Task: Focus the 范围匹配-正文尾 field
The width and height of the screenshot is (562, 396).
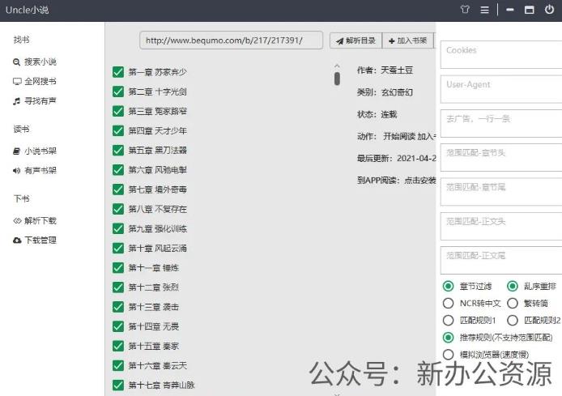Action: tap(501, 260)
